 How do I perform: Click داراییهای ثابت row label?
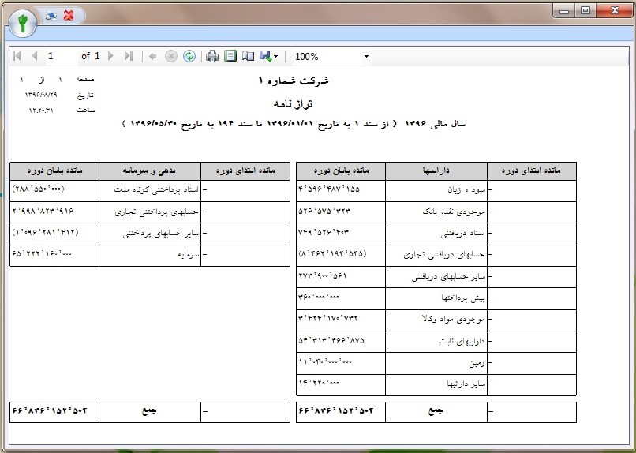click(x=462, y=342)
